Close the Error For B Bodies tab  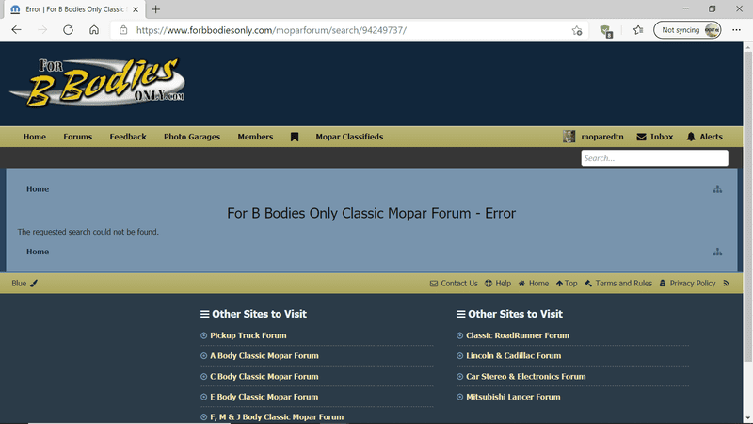click(x=136, y=9)
